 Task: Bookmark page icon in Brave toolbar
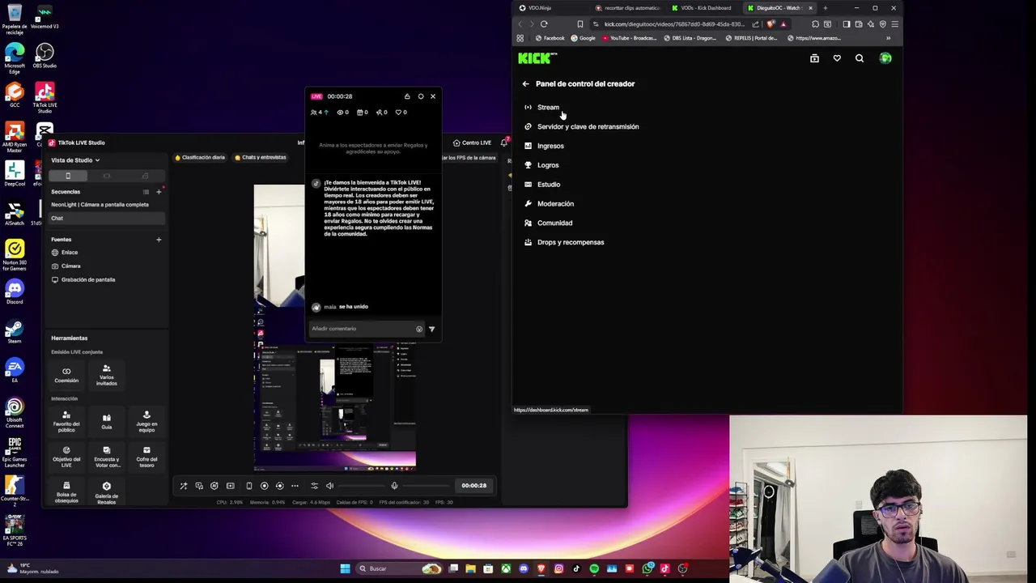pyautogui.click(x=580, y=24)
